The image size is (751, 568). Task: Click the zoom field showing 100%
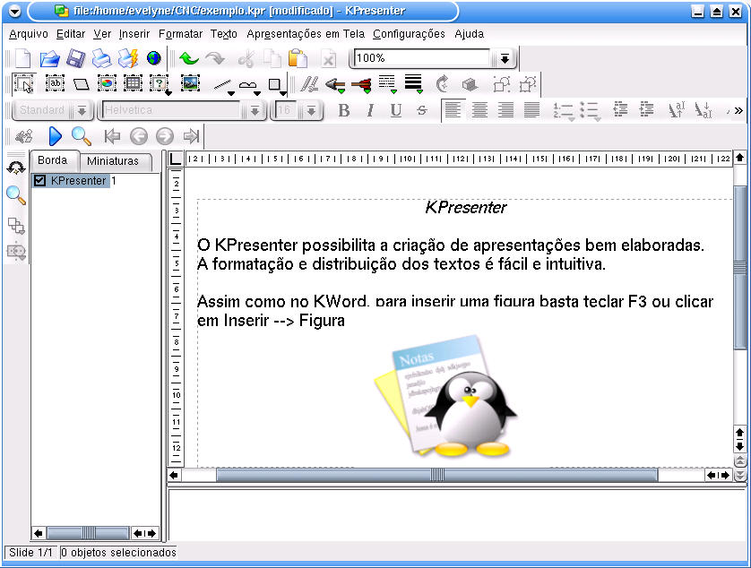(x=422, y=58)
